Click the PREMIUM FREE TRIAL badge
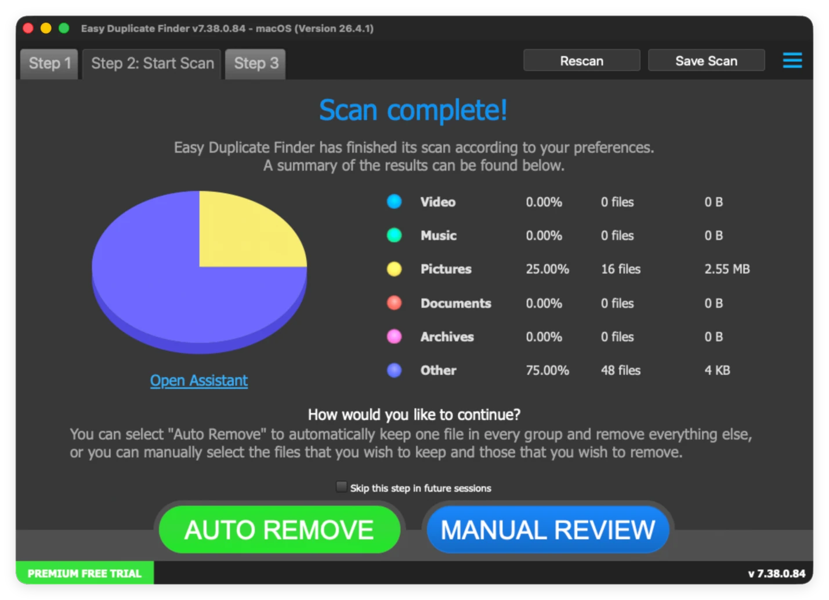829x600 pixels. 85,573
